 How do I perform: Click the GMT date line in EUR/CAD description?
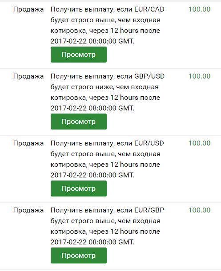(92, 41)
